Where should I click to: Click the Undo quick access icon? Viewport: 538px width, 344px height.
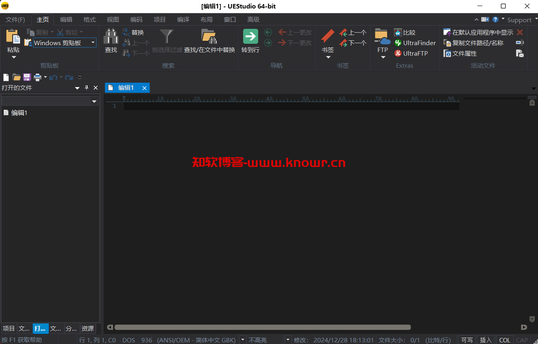53,77
